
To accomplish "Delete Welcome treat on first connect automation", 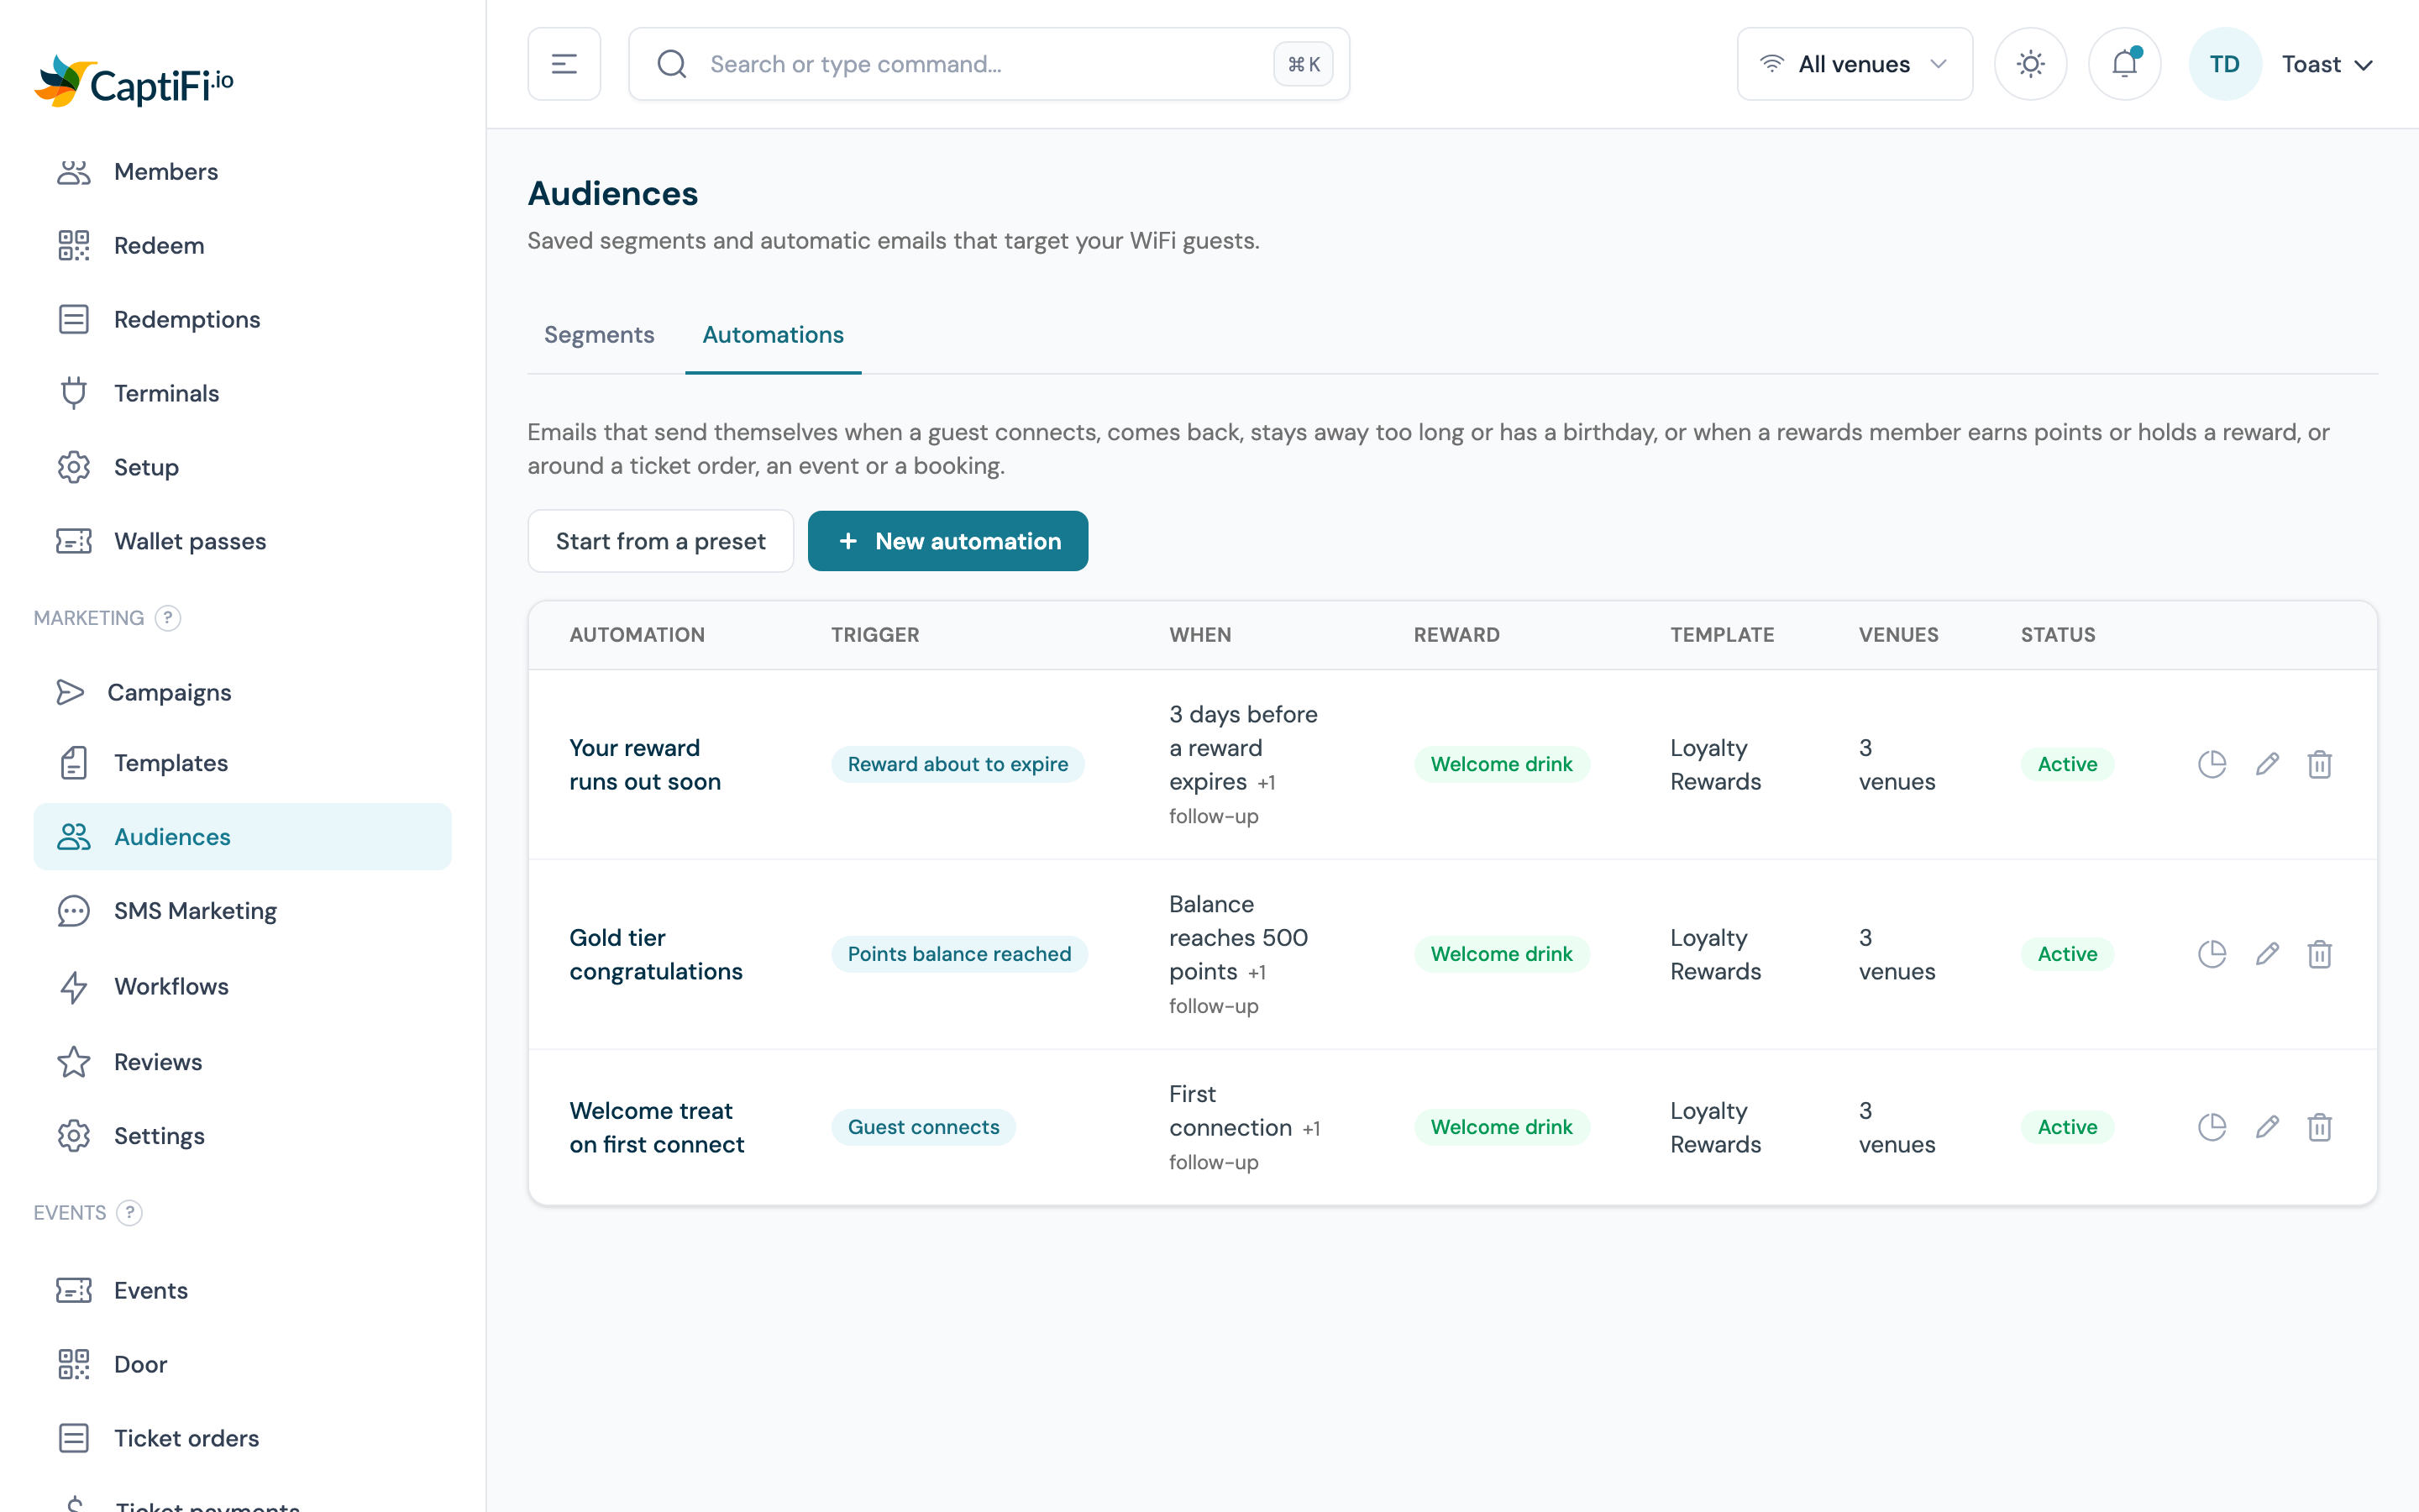I will pyautogui.click(x=2319, y=1127).
